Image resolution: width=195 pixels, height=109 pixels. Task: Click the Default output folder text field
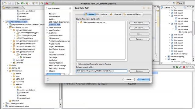pyautogui.click(x=102, y=71)
